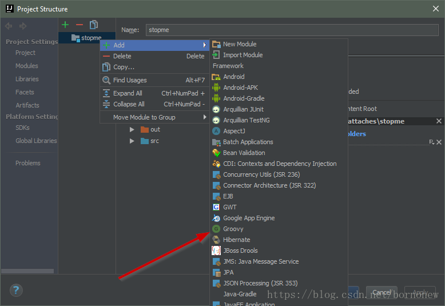Expand the src folder node
The image size is (445, 306).
(132, 141)
